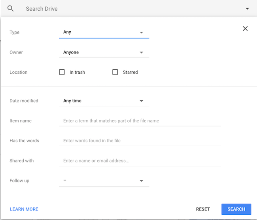Close the advanced search panel
This screenshot has width=257, height=220.
(x=245, y=29)
